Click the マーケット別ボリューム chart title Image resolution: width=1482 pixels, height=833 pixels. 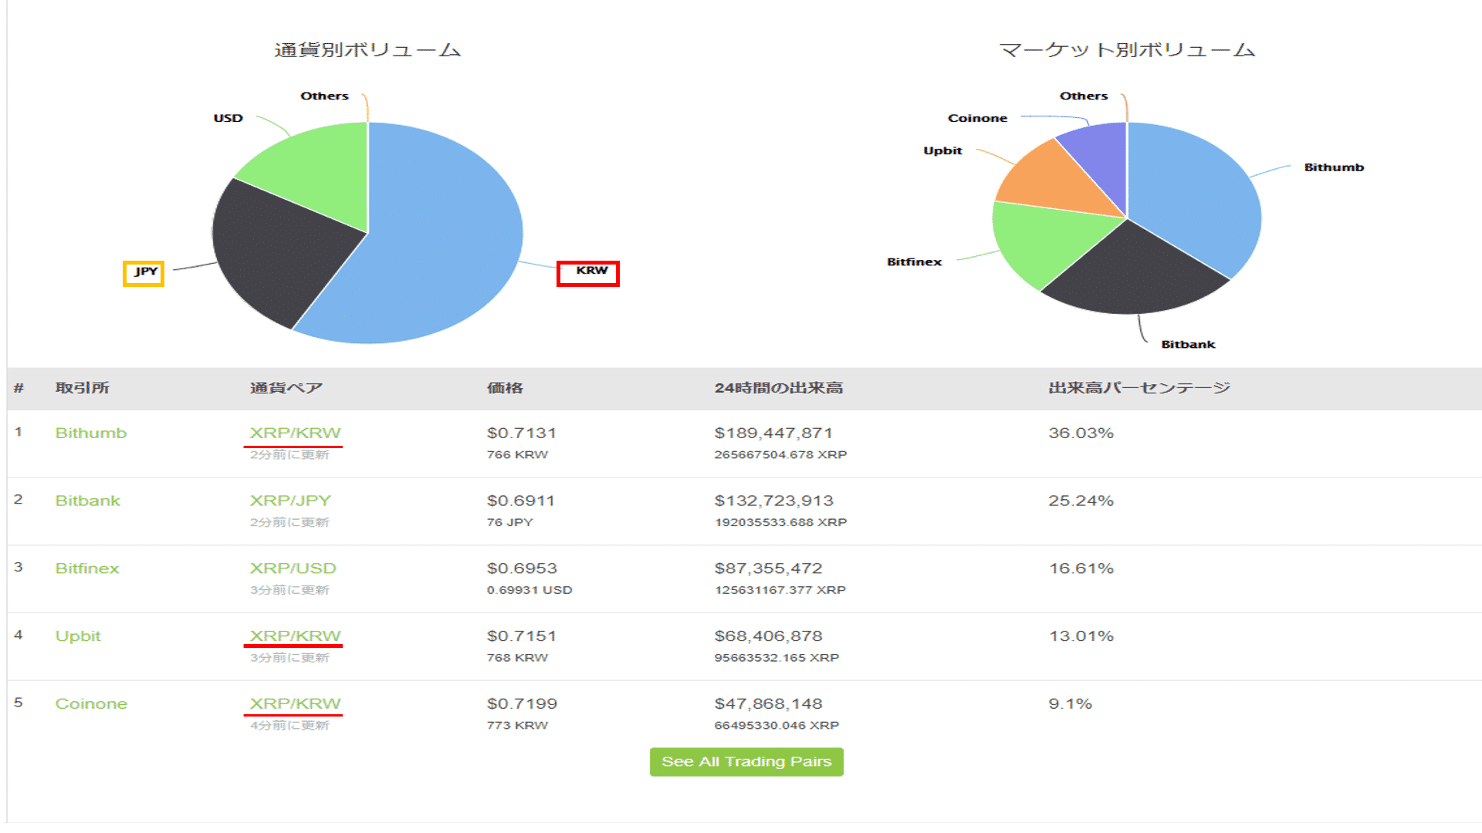(1127, 50)
